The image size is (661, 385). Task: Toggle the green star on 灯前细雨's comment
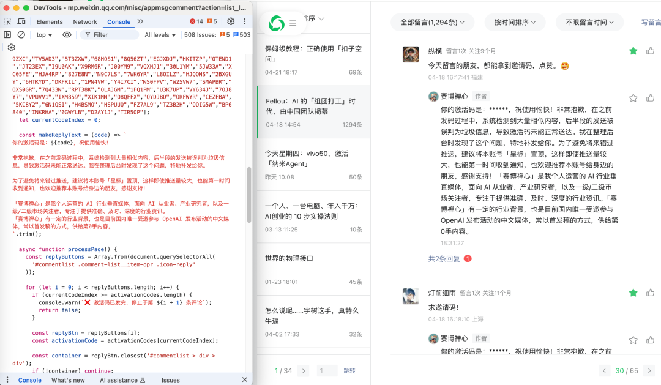[633, 293]
